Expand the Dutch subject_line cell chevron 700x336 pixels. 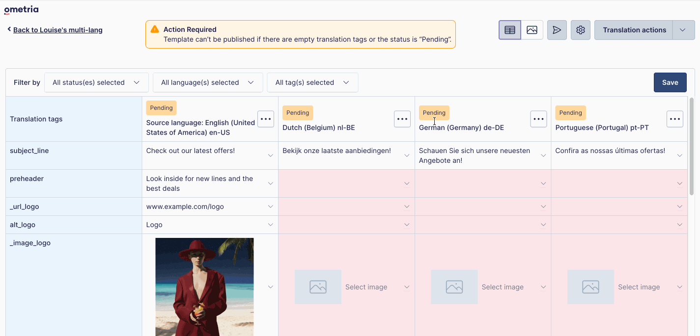[x=407, y=155]
